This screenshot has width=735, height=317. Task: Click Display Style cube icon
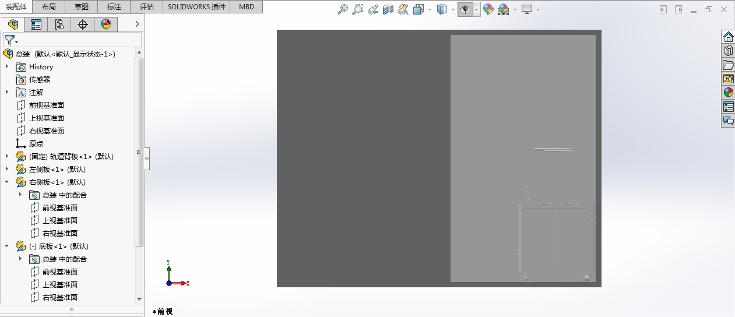(443, 9)
